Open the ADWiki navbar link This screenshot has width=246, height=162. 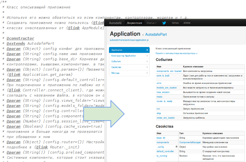(x=187, y=23)
